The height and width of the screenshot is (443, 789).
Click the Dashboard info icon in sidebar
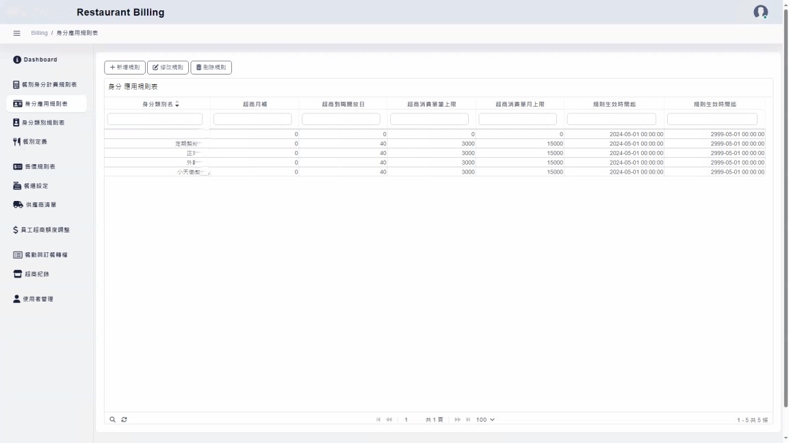click(x=17, y=59)
